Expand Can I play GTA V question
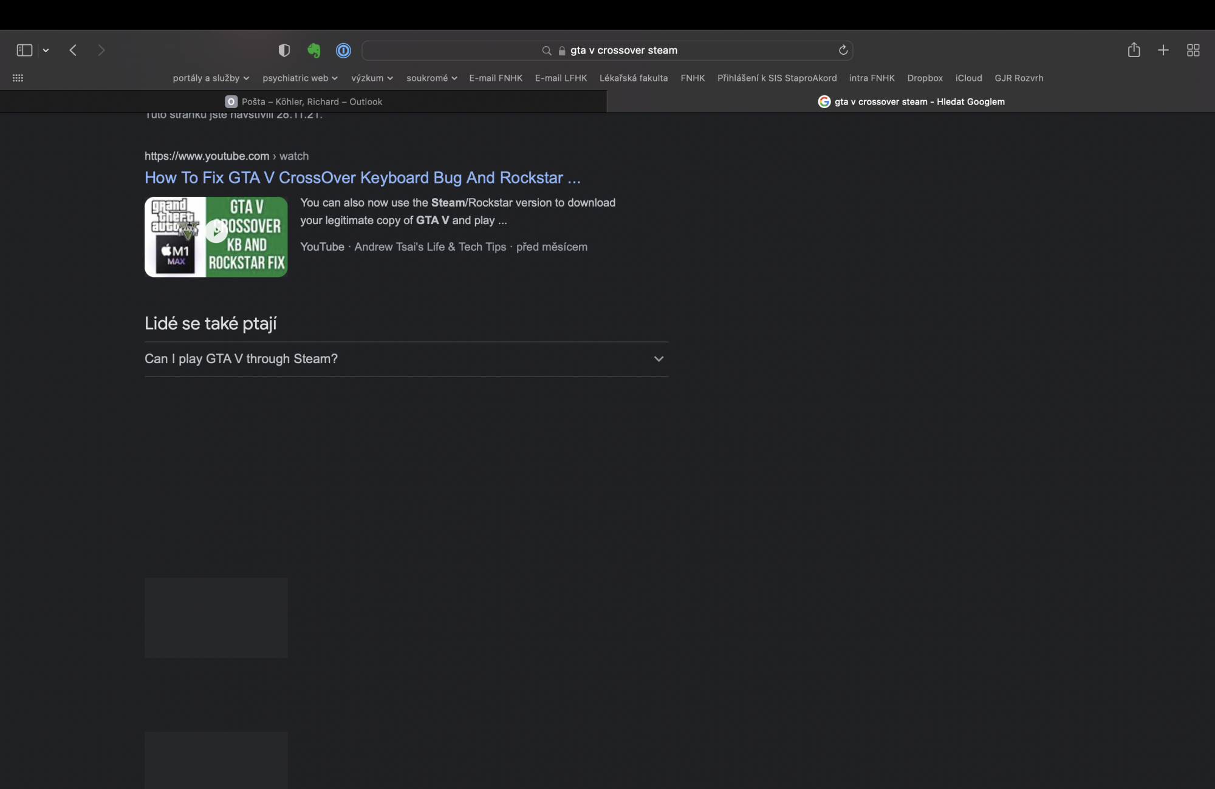 pyautogui.click(x=406, y=359)
